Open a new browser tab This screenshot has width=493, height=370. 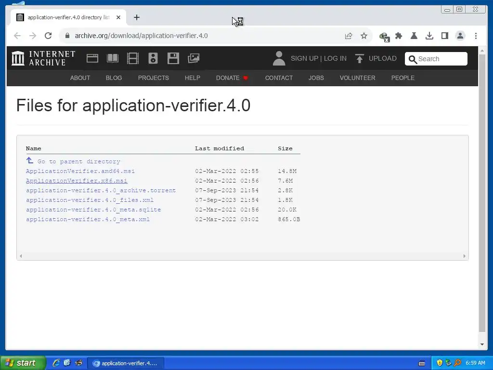(136, 17)
